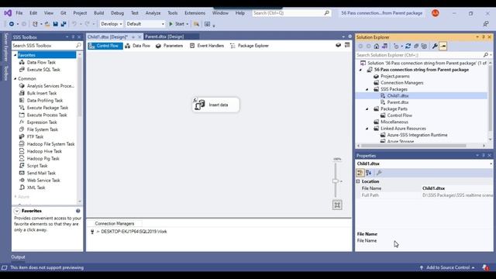The width and height of the screenshot is (496, 279).
Task: Select the Execute SQL Task toolbox item
Action: tap(43, 70)
